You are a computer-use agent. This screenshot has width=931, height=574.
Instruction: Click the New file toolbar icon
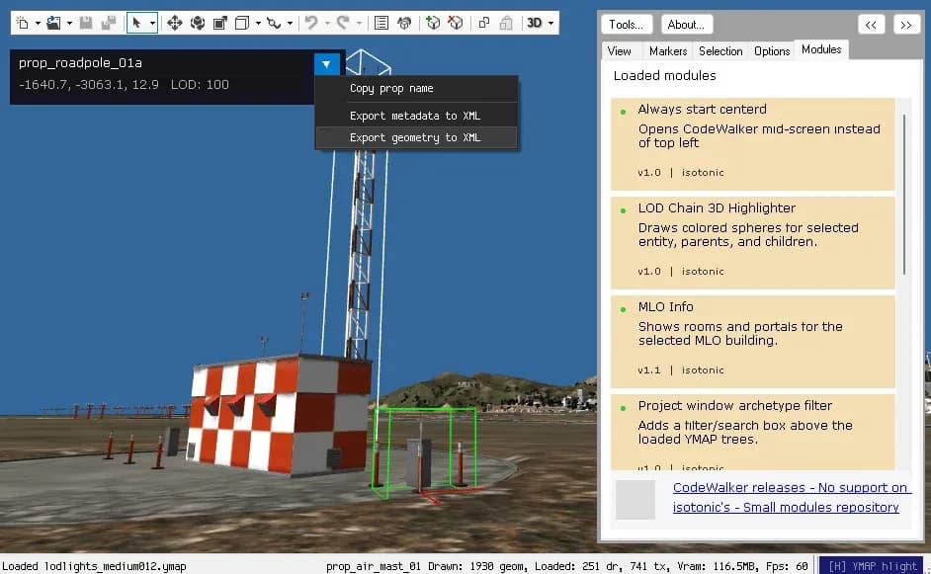click(23, 23)
